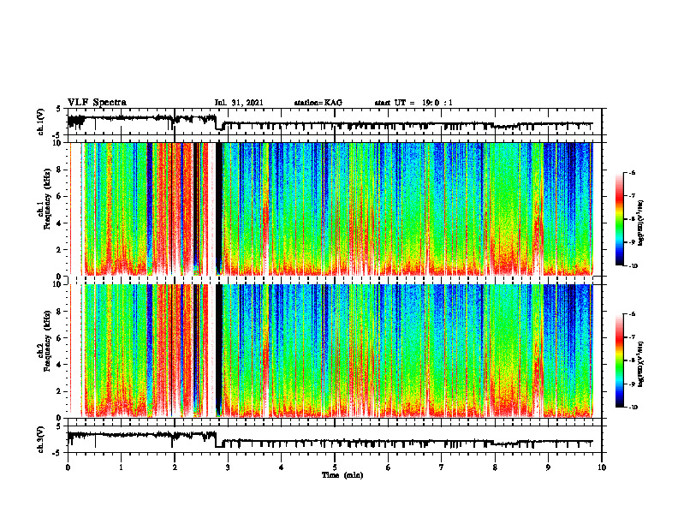Image resolution: width=678 pixels, height=524 pixels.
Task: Open the ch.1 spectrogram plot
Action: (x=335, y=209)
